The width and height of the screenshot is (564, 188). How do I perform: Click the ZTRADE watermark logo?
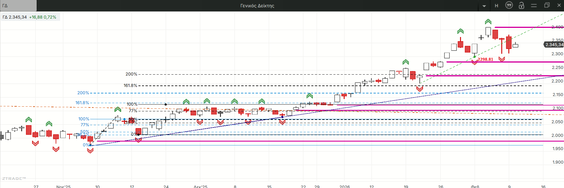coord(14,179)
